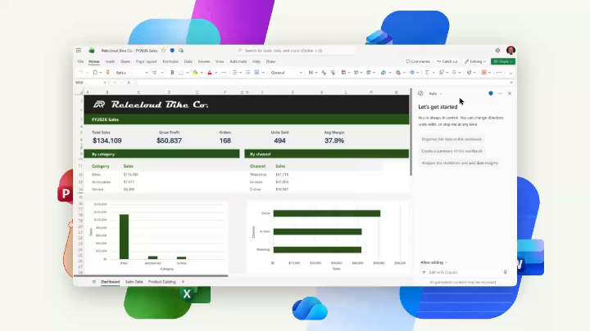Open the Font size dropdown
590x331 pixels.
162,73
